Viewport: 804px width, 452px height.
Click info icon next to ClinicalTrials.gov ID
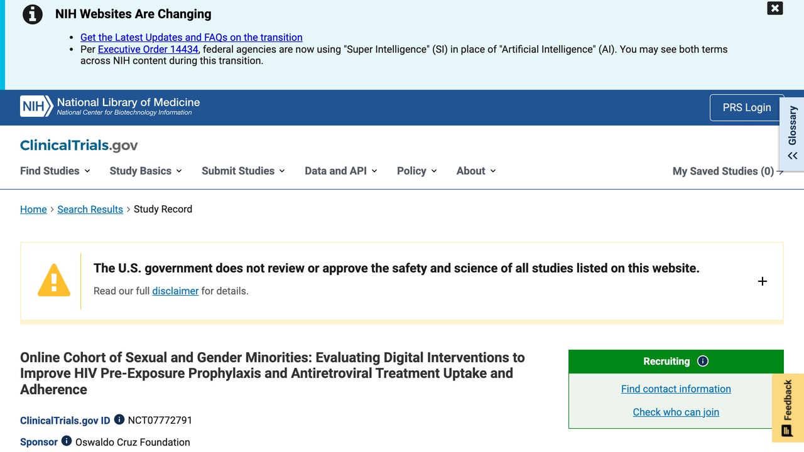(119, 419)
